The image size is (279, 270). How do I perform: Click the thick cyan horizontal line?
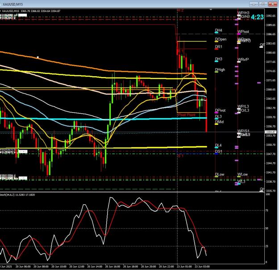[x=103, y=119]
